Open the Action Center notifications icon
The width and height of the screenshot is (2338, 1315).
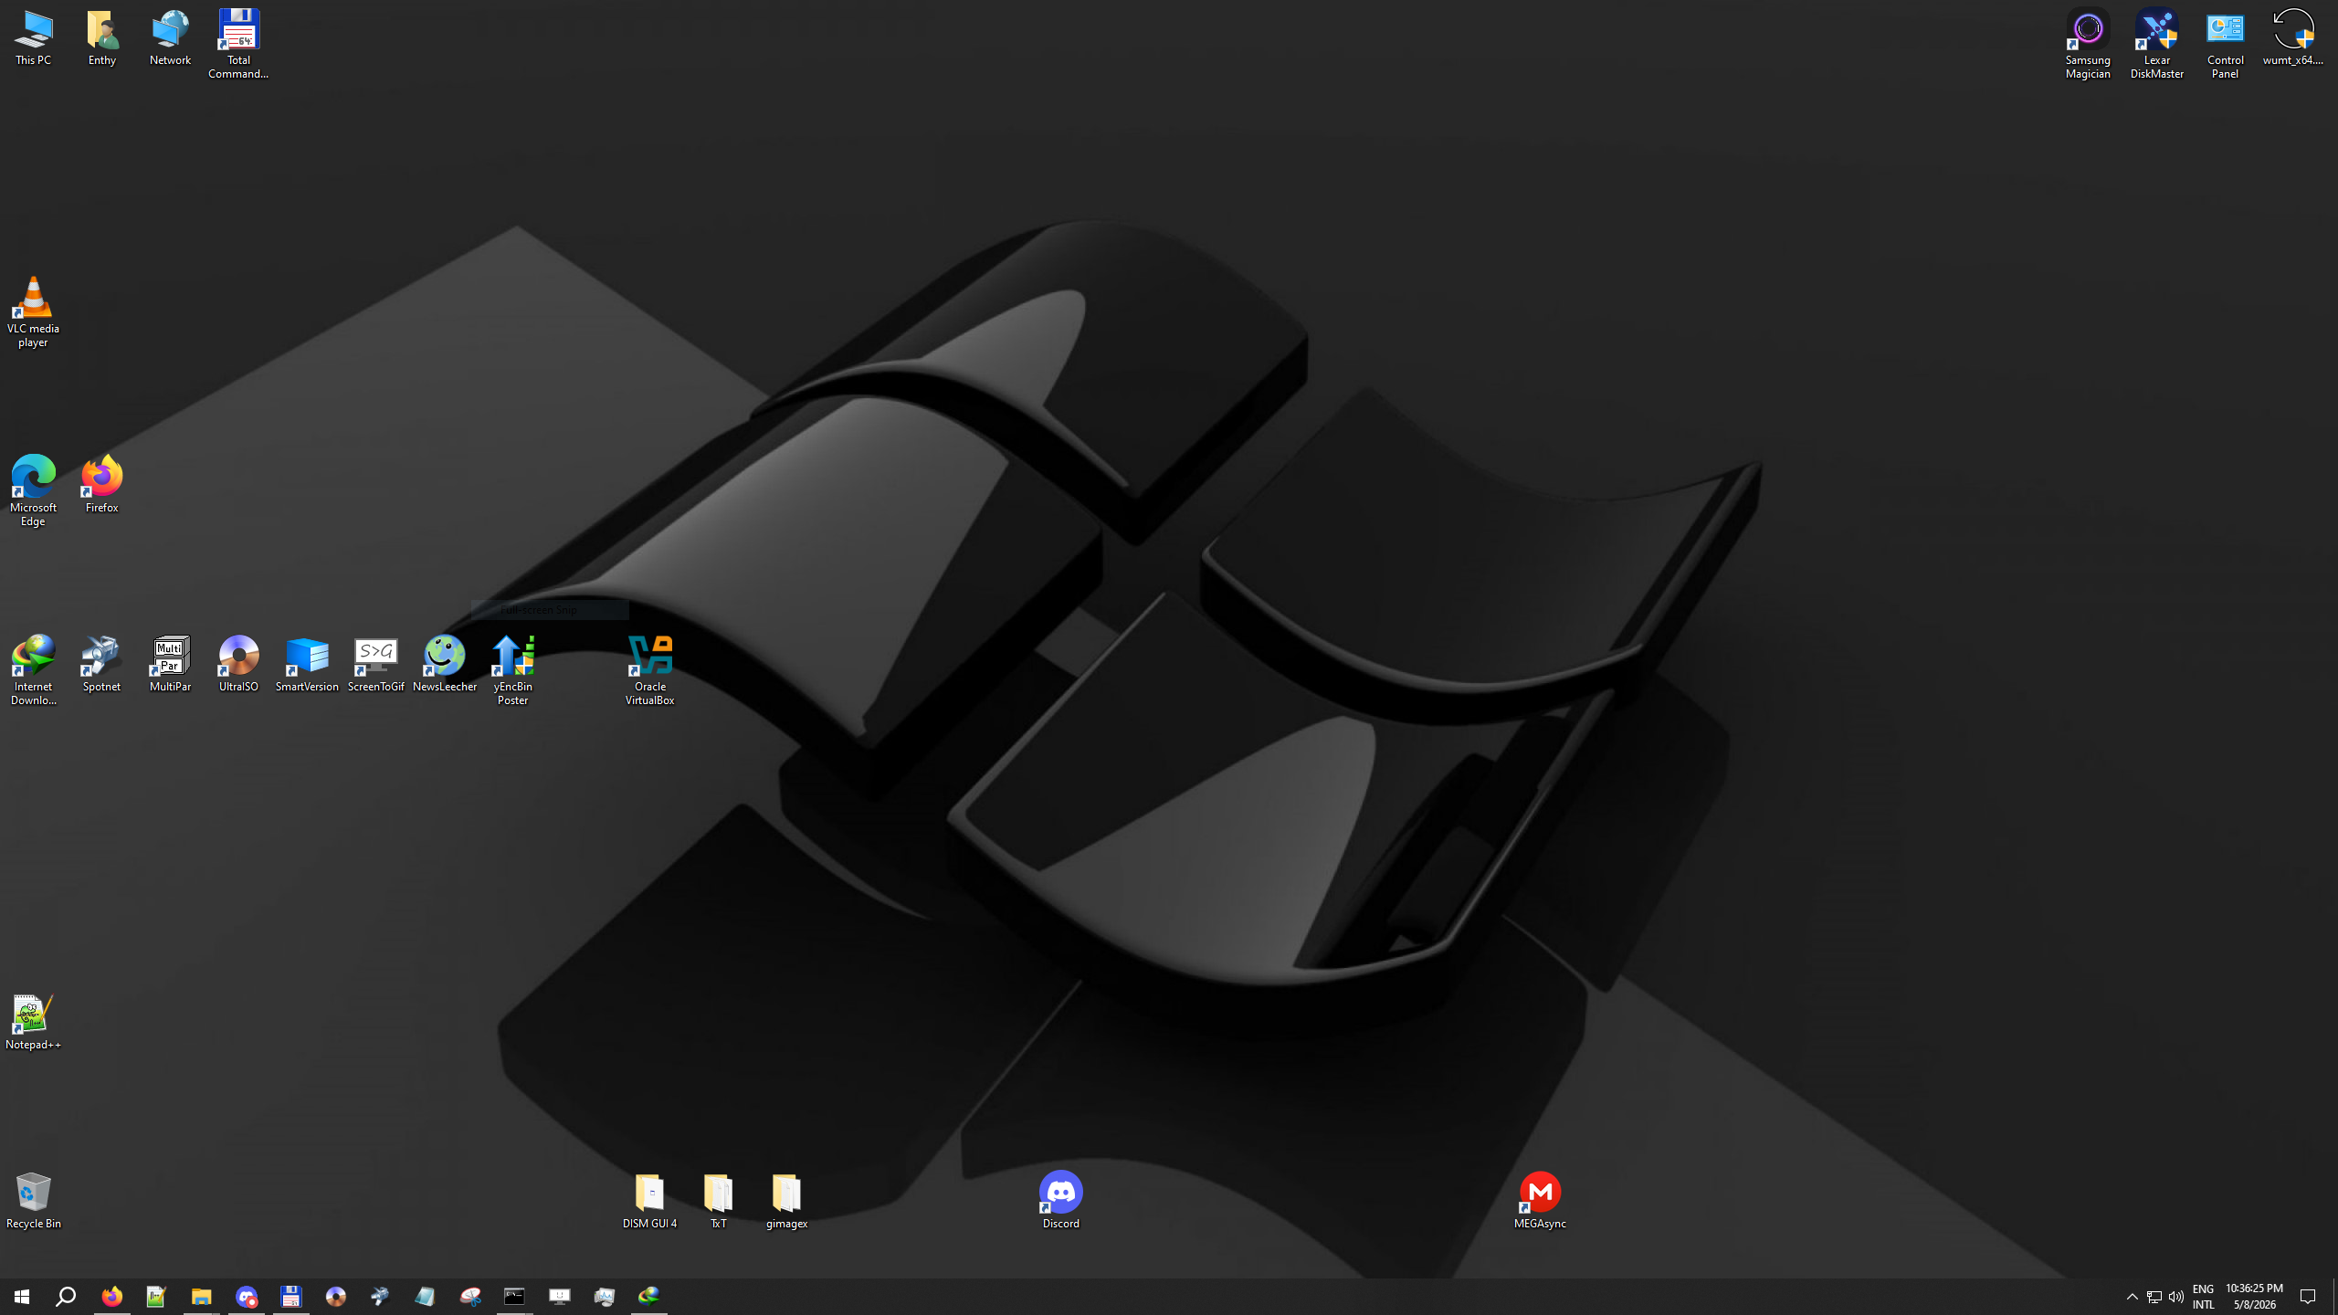coord(2308,1297)
